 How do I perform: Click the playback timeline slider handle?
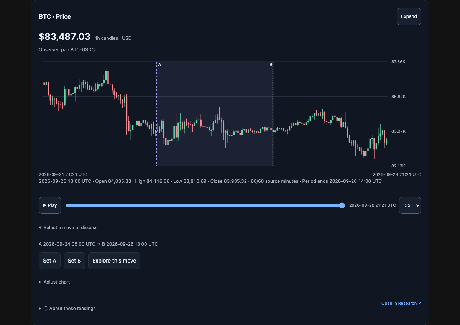click(x=342, y=205)
